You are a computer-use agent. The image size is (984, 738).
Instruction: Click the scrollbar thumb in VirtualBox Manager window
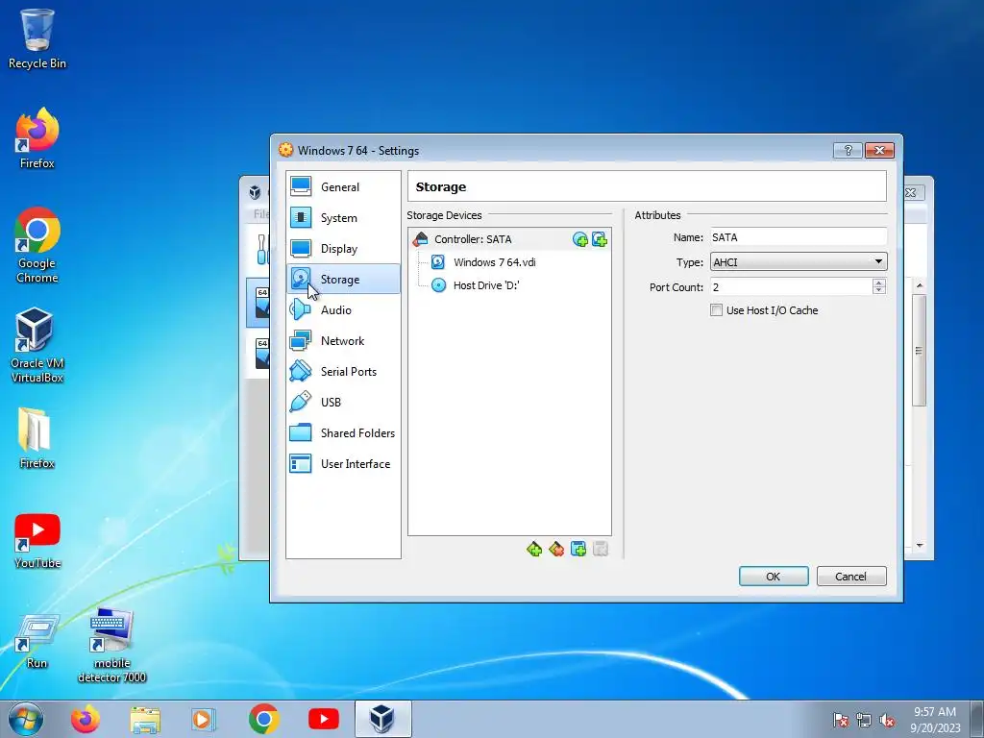(919, 350)
